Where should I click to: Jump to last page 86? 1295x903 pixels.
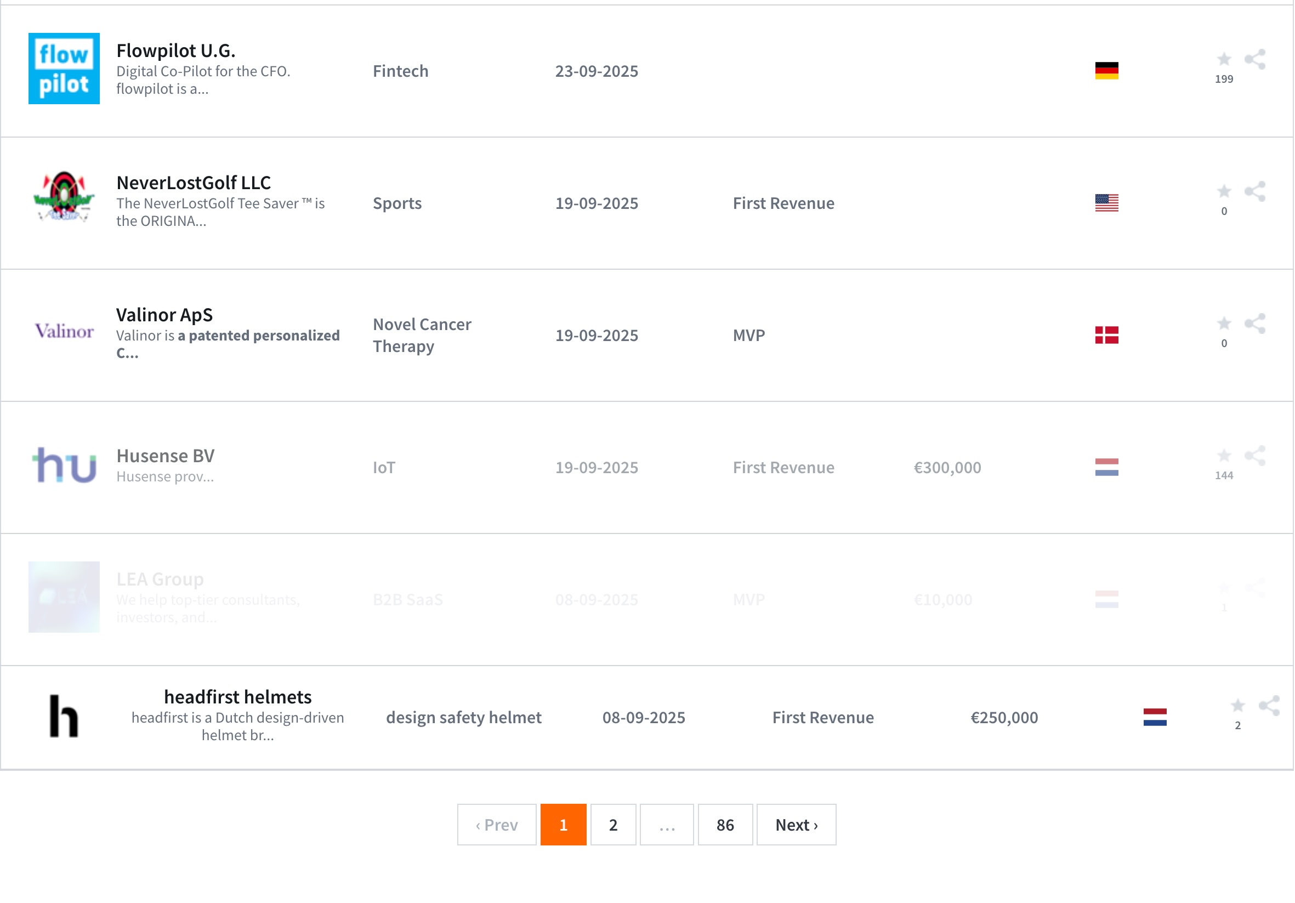[x=725, y=825]
